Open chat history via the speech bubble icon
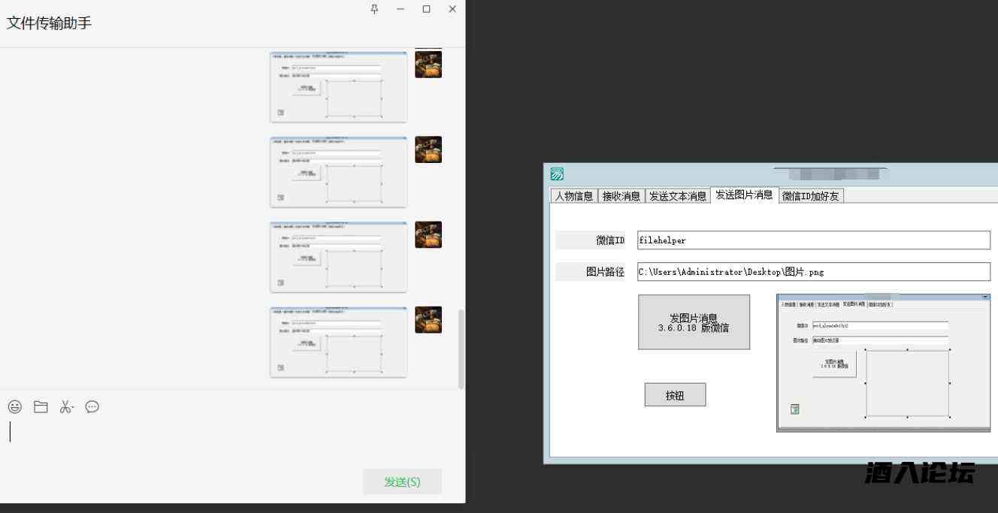 (x=92, y=406)
